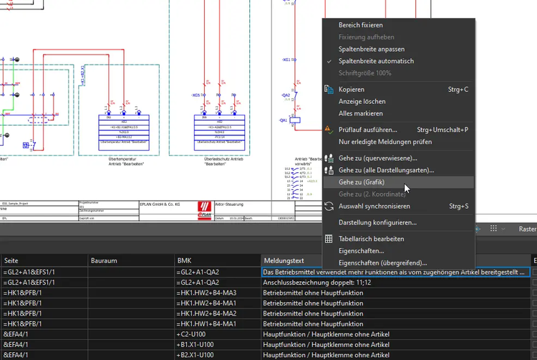Click the grid dots icon beside Raster

493,229
